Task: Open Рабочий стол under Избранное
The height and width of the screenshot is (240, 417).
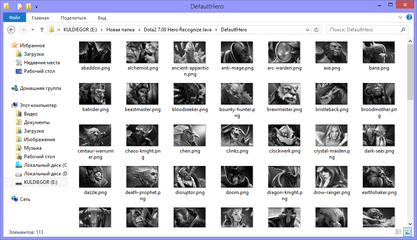Action: 40,71
